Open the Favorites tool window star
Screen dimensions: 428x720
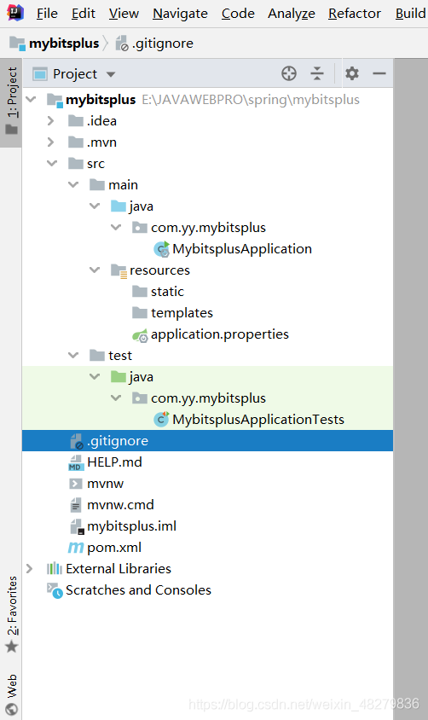click(x=11, y=647)
